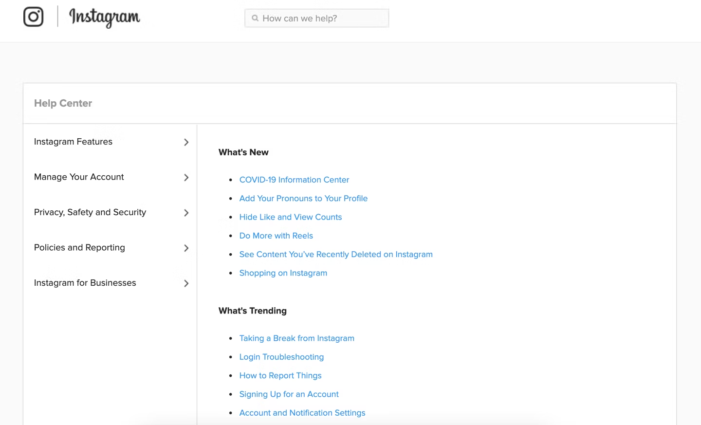Open Shopping on Instagram article
The width and height of the screenshot is (701, 425).
point(283,273)
